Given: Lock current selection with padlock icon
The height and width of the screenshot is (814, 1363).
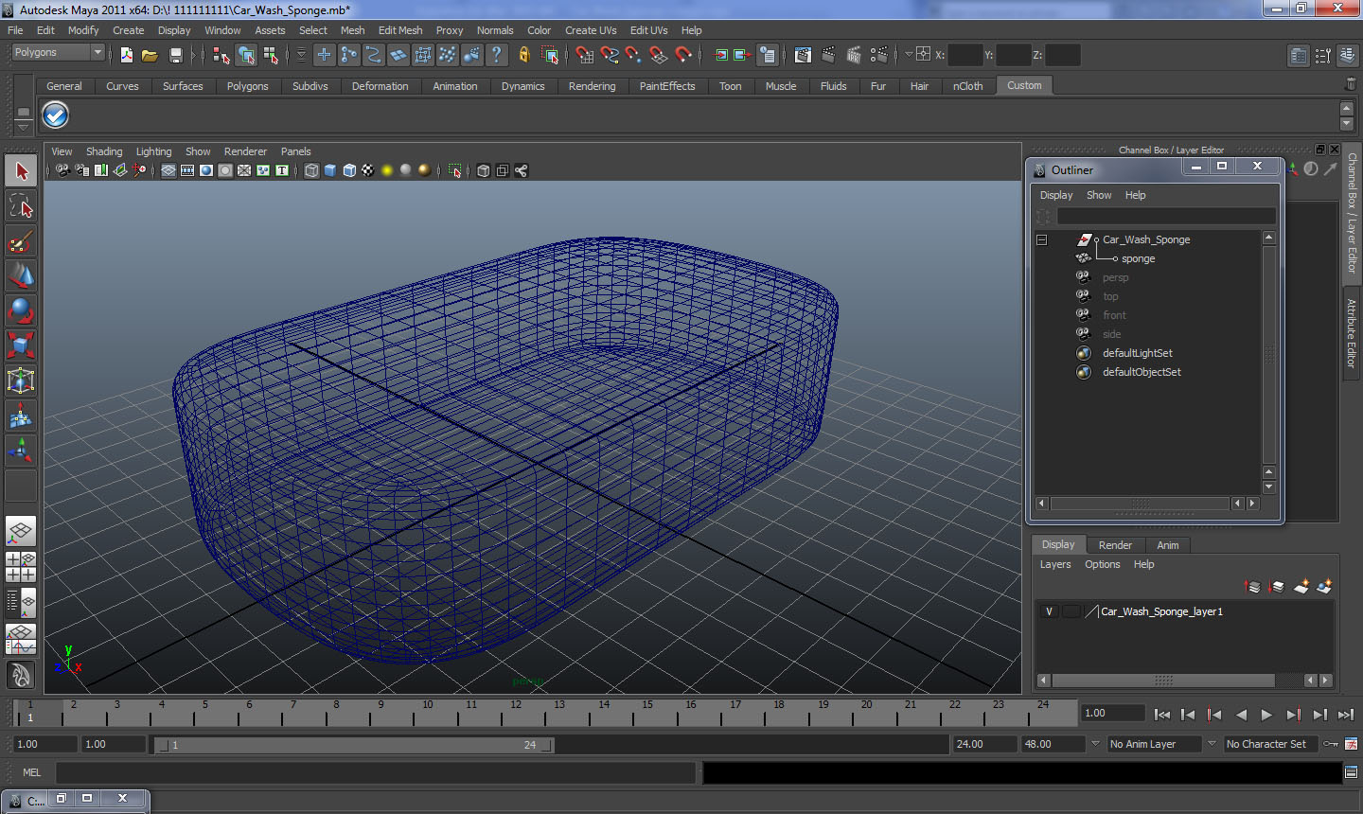Looking at the screenshot, I should [x=523, y=55].
